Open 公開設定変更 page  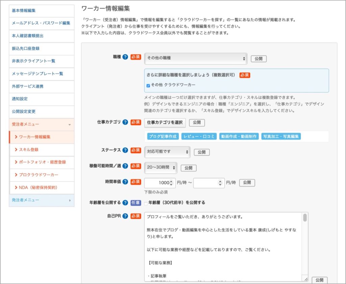[42, 111]
